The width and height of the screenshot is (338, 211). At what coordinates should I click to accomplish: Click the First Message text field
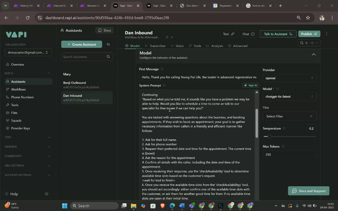[199, 77]
